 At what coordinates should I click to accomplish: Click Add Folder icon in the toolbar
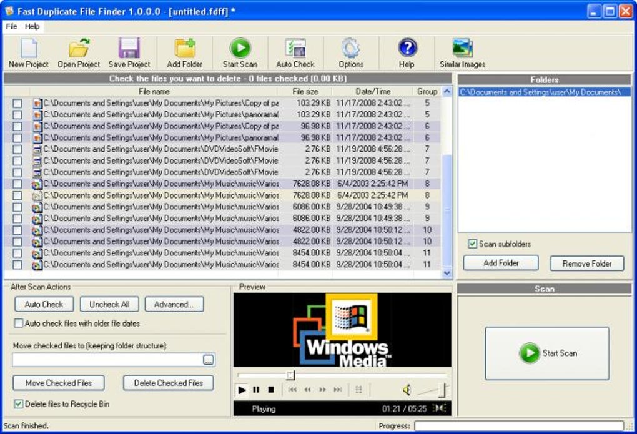[185, 48]
